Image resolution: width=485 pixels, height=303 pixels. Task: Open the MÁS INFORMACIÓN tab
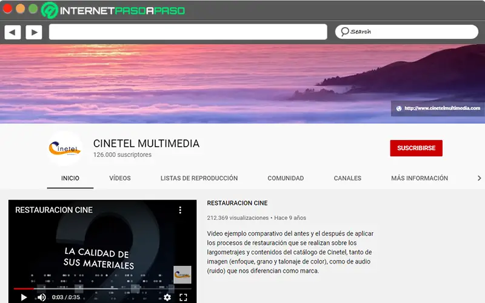pos(420,178)
